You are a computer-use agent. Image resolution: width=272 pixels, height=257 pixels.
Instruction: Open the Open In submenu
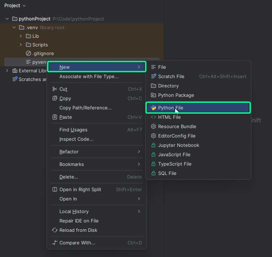pyautogui.click(x=97, y=199)
